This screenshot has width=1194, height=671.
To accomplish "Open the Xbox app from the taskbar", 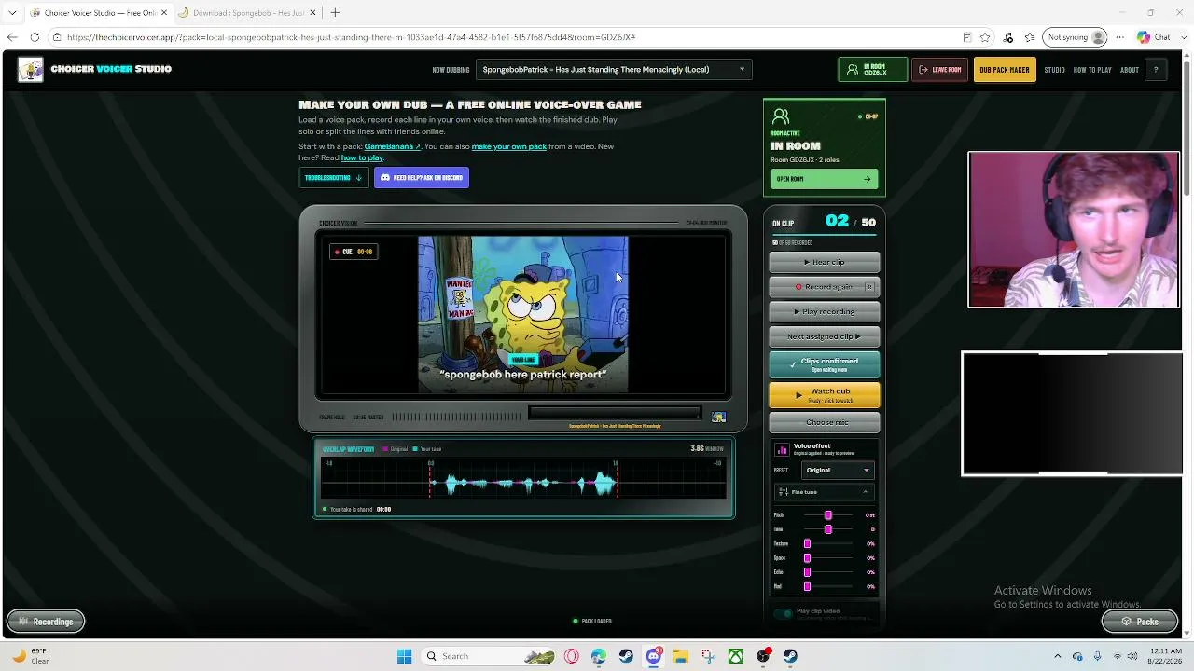I will (736, 656).
